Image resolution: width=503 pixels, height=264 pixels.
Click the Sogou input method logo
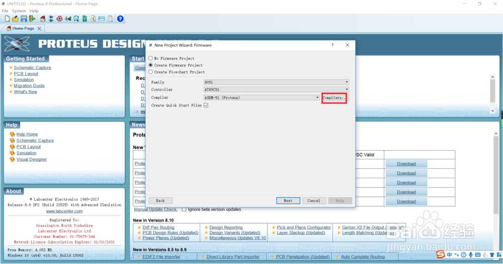click(x=441, y=254)
